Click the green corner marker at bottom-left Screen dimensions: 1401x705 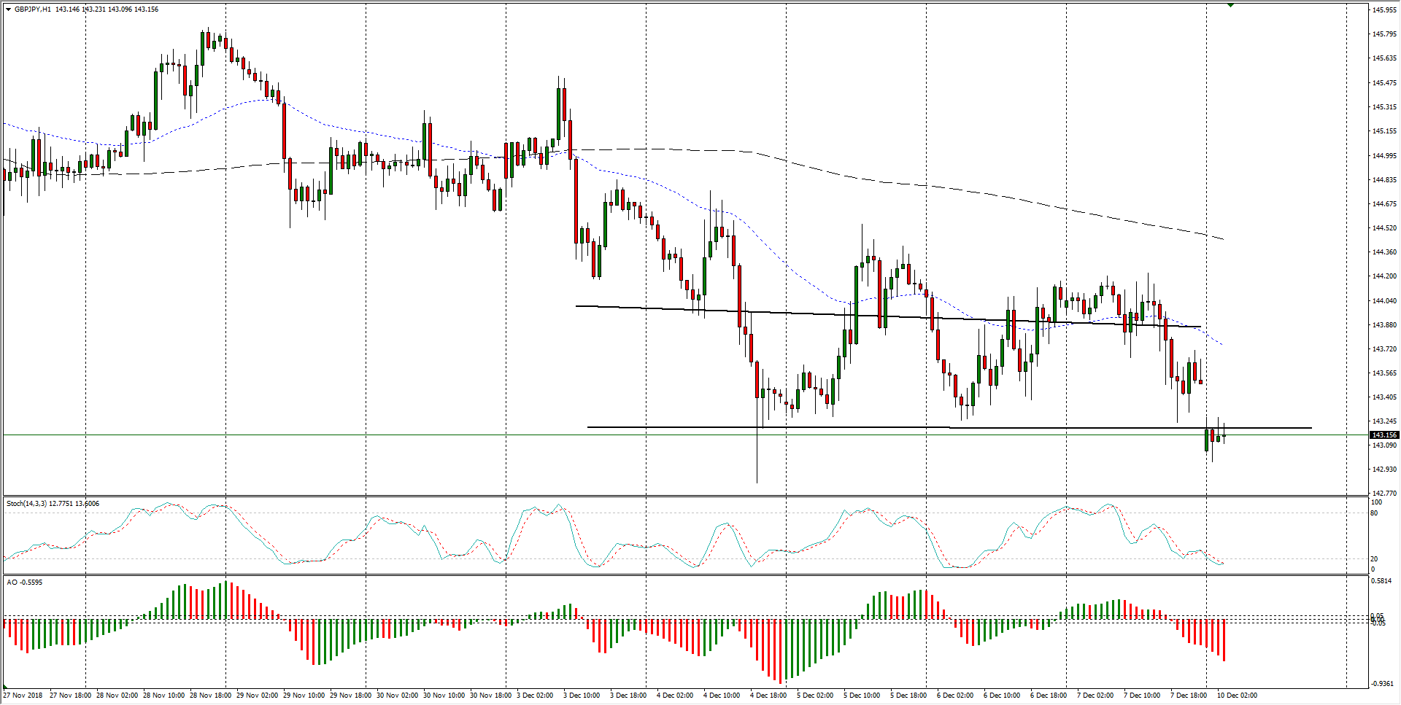pos(6,688)
